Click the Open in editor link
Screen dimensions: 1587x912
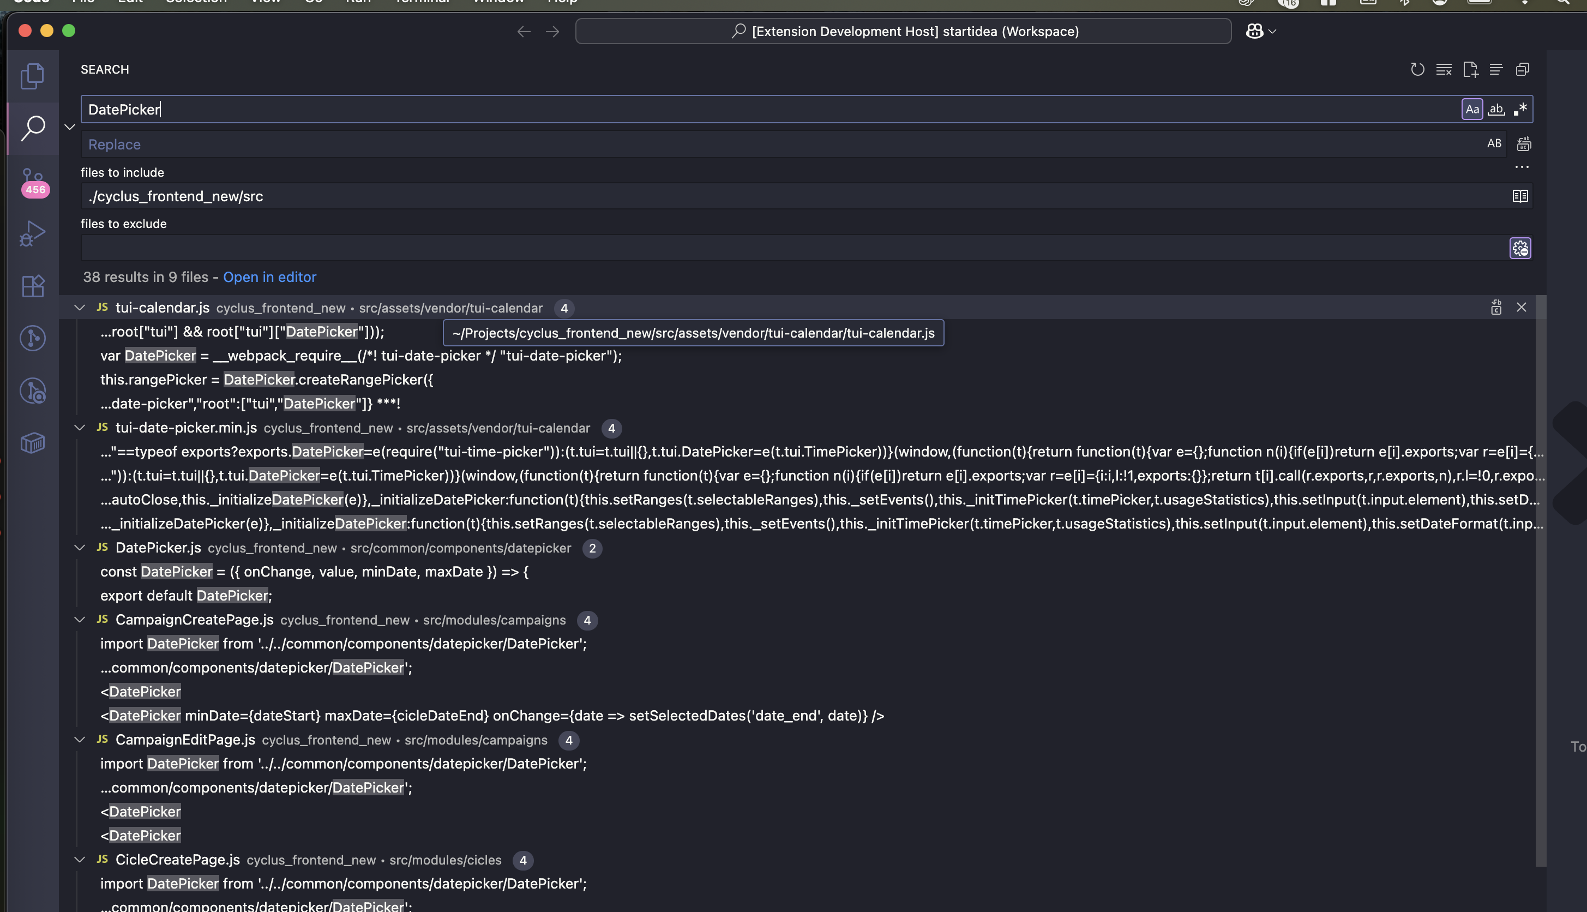[x=269, y=277]
